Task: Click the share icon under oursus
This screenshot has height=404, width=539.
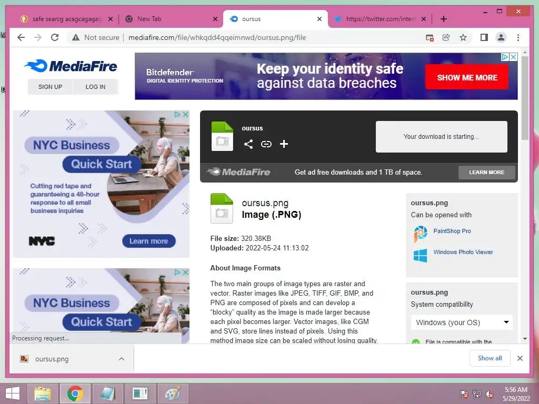Action: (x=248, y=144)
